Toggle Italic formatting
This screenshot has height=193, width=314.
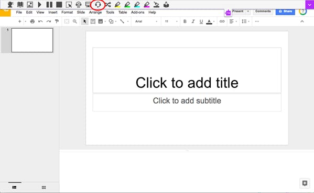(193, 21)
